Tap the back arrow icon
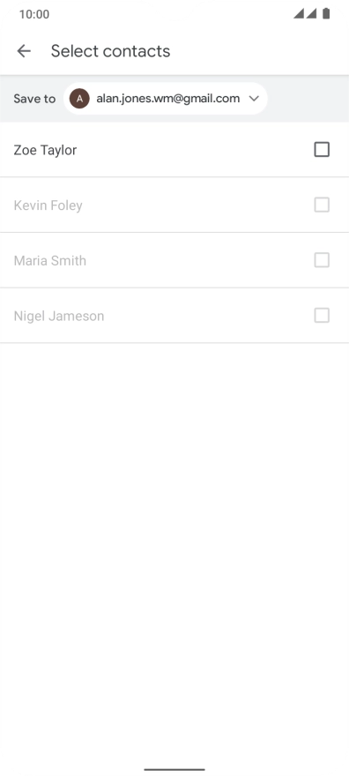Screen dimensions: 349x776 coord(24,51)
